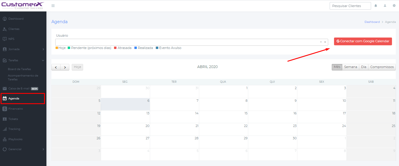Open Tracking in the sidebar menu

click(x=14, y=129)
